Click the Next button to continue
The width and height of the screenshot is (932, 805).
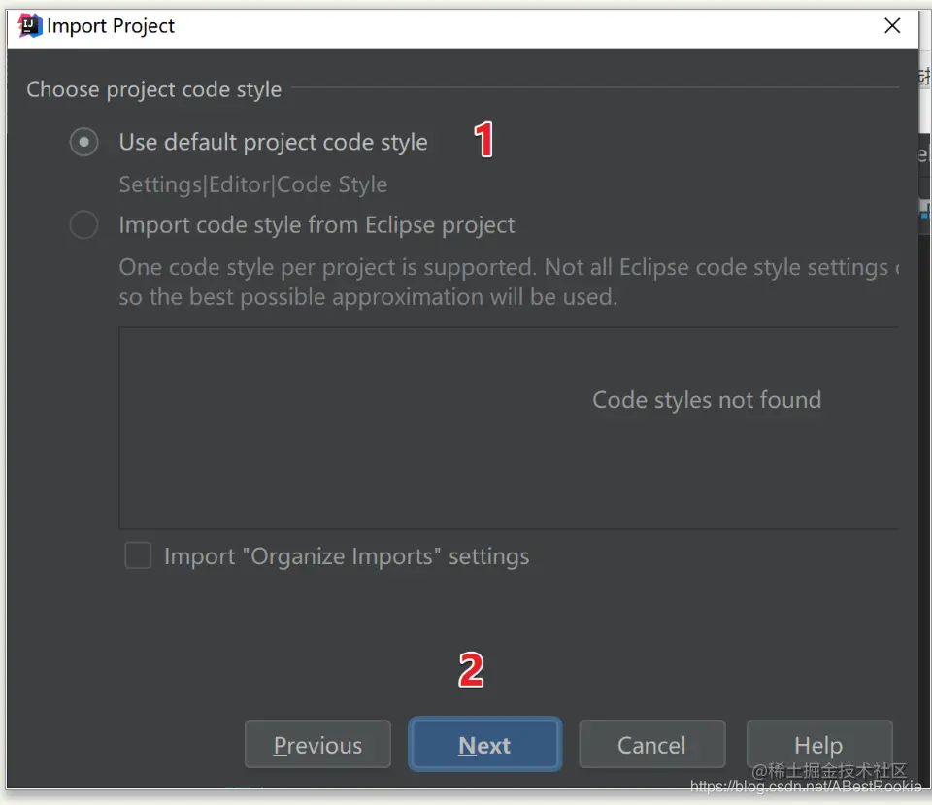click(x=485, y=745)
